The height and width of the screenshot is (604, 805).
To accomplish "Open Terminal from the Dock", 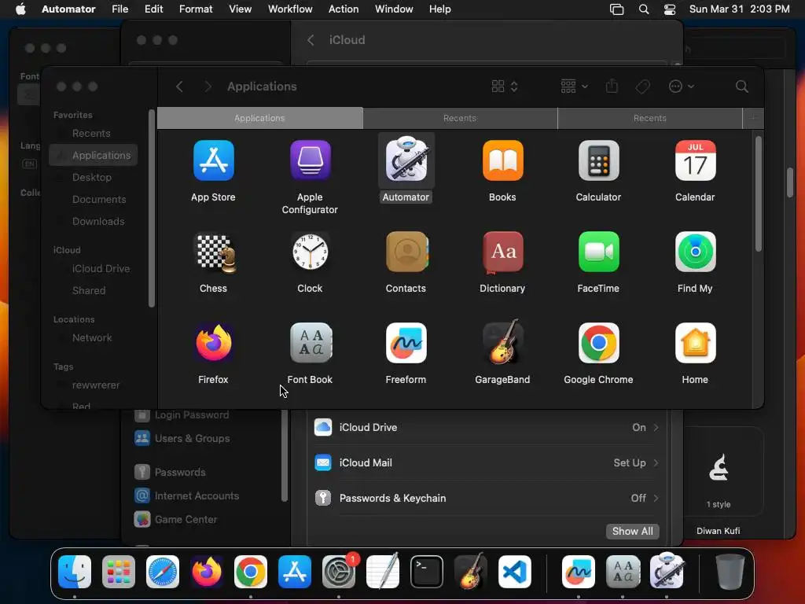I will click(x=427, y=572).
